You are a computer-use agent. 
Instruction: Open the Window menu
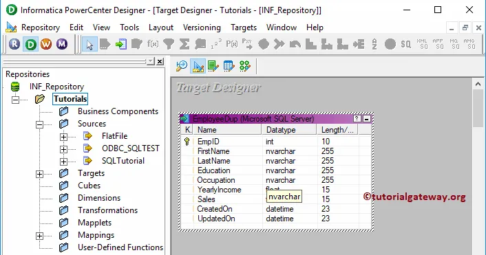(282, 27)
